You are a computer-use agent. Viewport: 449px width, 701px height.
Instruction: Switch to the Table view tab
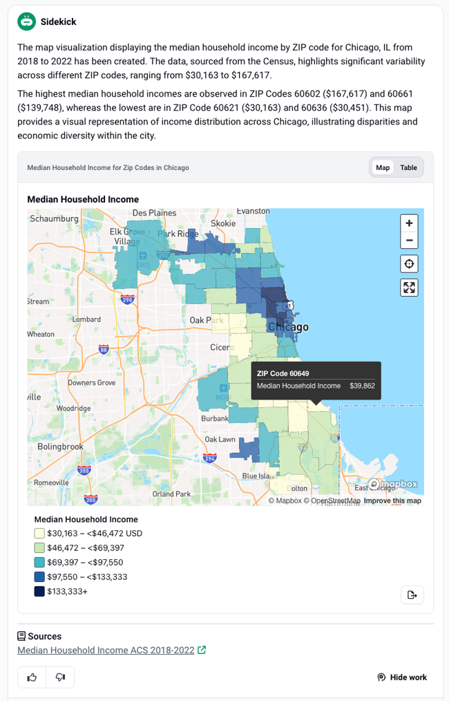(408, 167)
